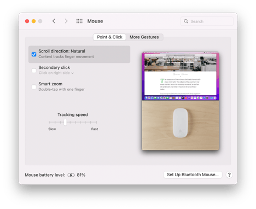This screenshot has width=256, height=209.
Task: Click Double-tap with one finger text
Action: point(61,89)
